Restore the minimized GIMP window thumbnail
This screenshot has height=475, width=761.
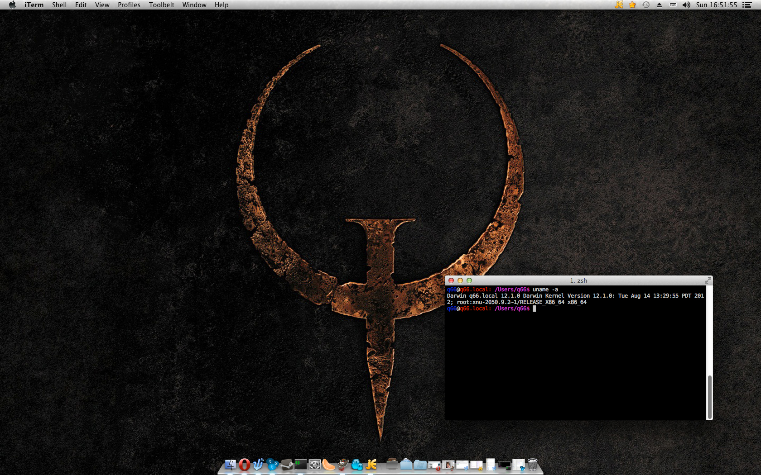(x=448, y=465)
